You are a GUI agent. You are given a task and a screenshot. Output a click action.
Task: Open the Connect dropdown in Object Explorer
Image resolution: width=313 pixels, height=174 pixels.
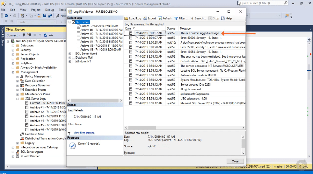tap(13, 35)
